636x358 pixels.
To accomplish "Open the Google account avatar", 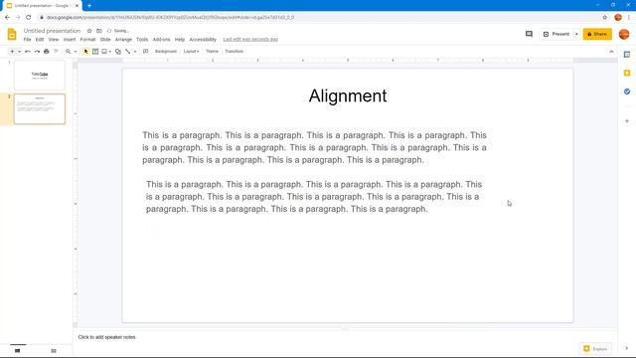I will 624,34.
